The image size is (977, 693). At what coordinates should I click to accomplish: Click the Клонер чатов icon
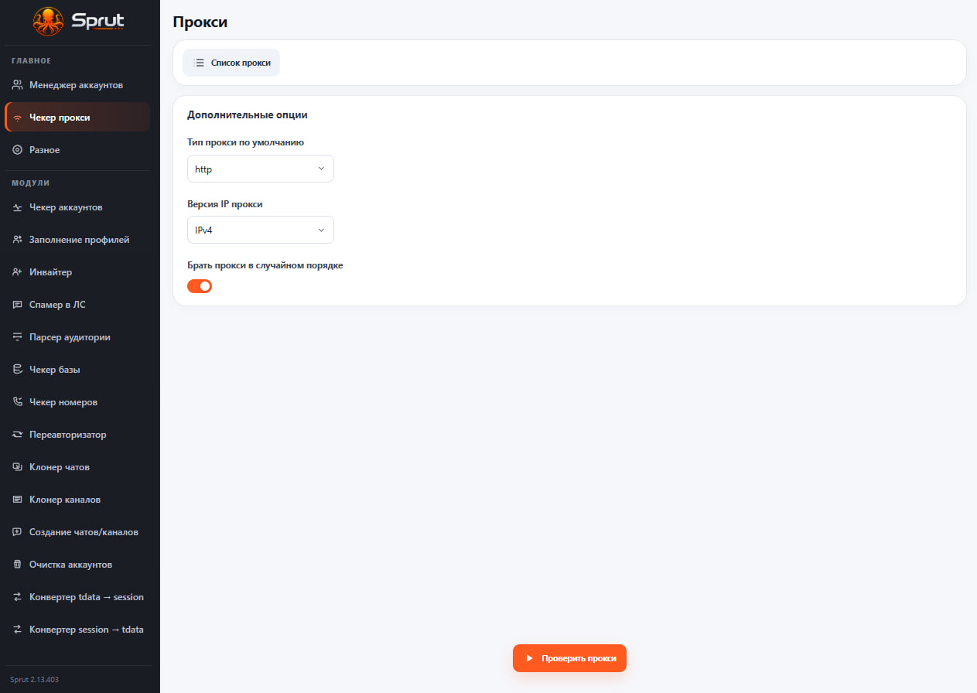point(17,467)
